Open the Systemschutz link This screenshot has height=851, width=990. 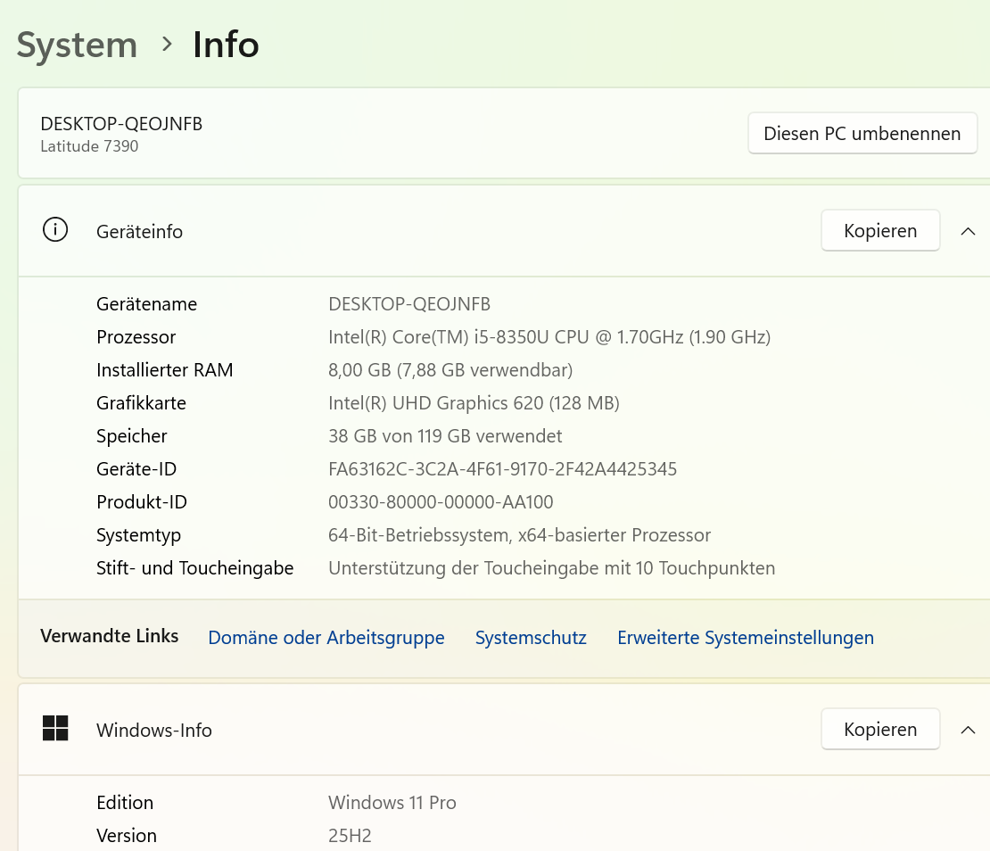531,638
